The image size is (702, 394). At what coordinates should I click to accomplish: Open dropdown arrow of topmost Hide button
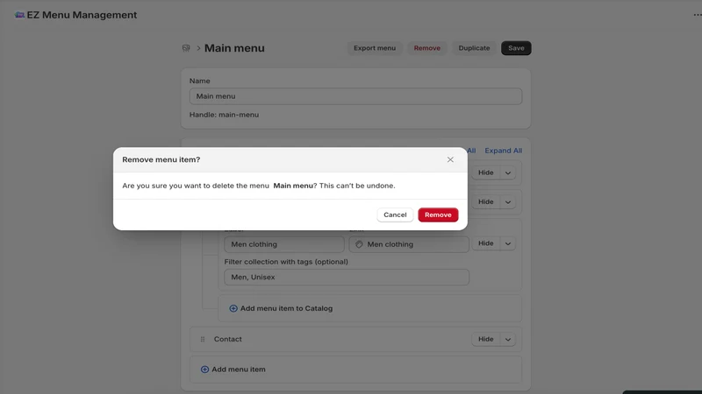(508, 172)
